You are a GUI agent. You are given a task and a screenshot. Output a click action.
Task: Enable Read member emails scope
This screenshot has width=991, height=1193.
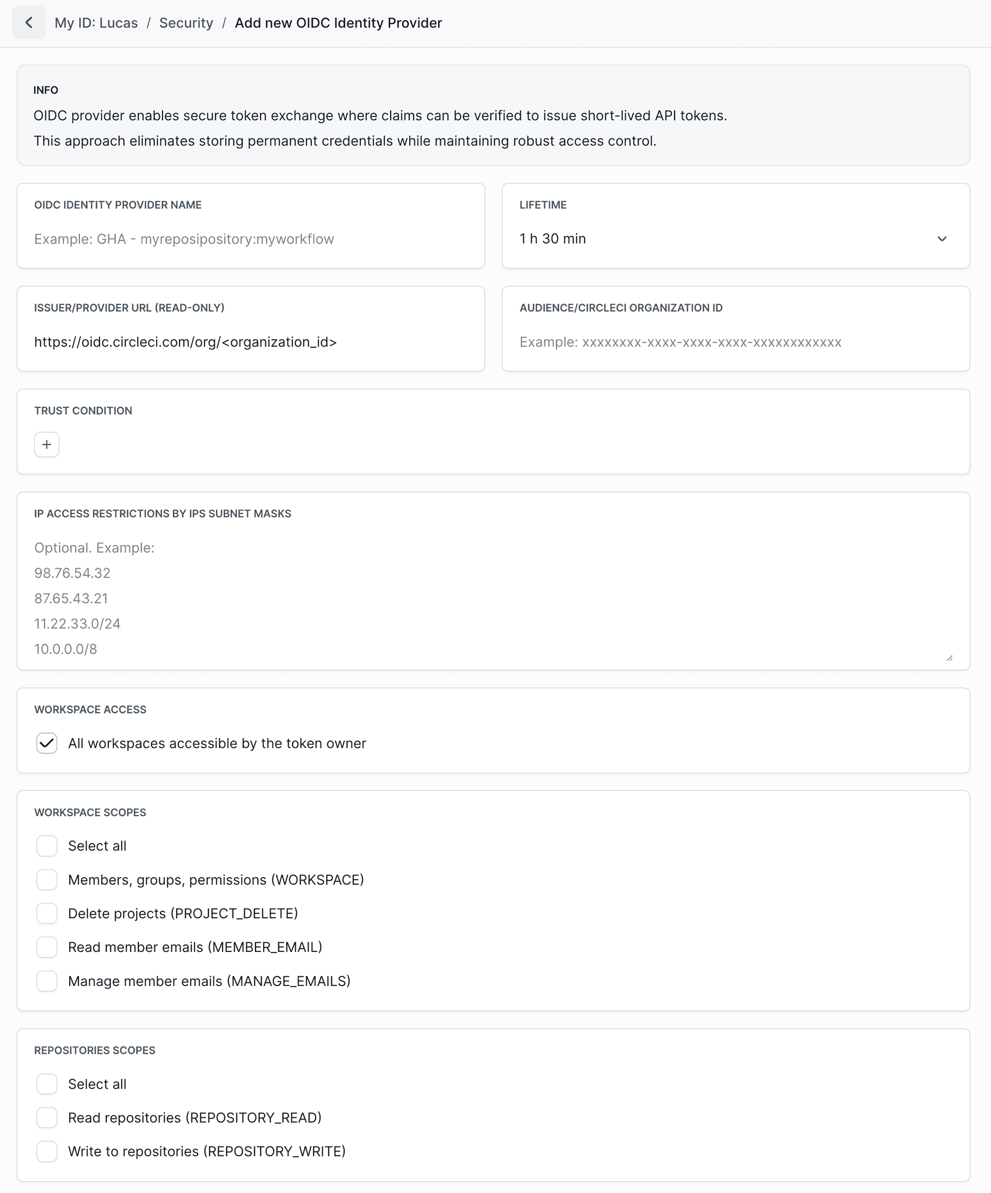[x=46, y=947]
